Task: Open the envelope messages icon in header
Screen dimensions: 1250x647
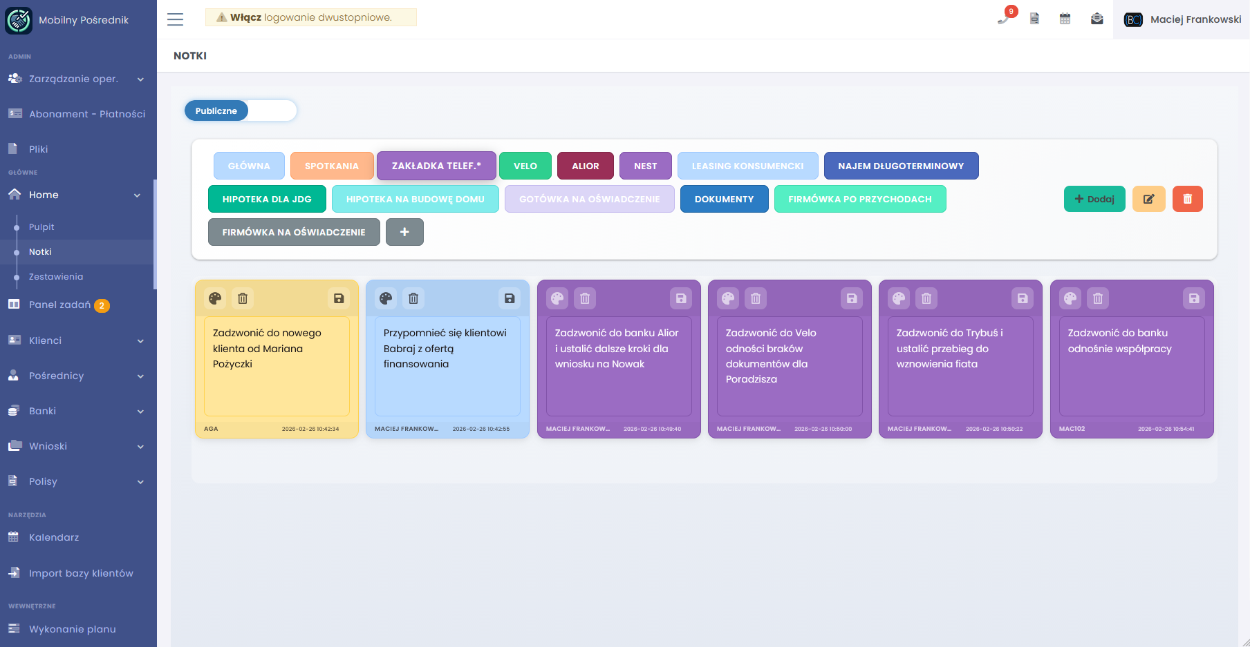Action: (x=1097, y=19)
